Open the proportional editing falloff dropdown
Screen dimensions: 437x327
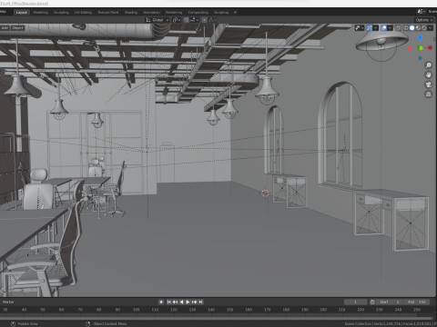pyautogui.click(x=212, y=20)
